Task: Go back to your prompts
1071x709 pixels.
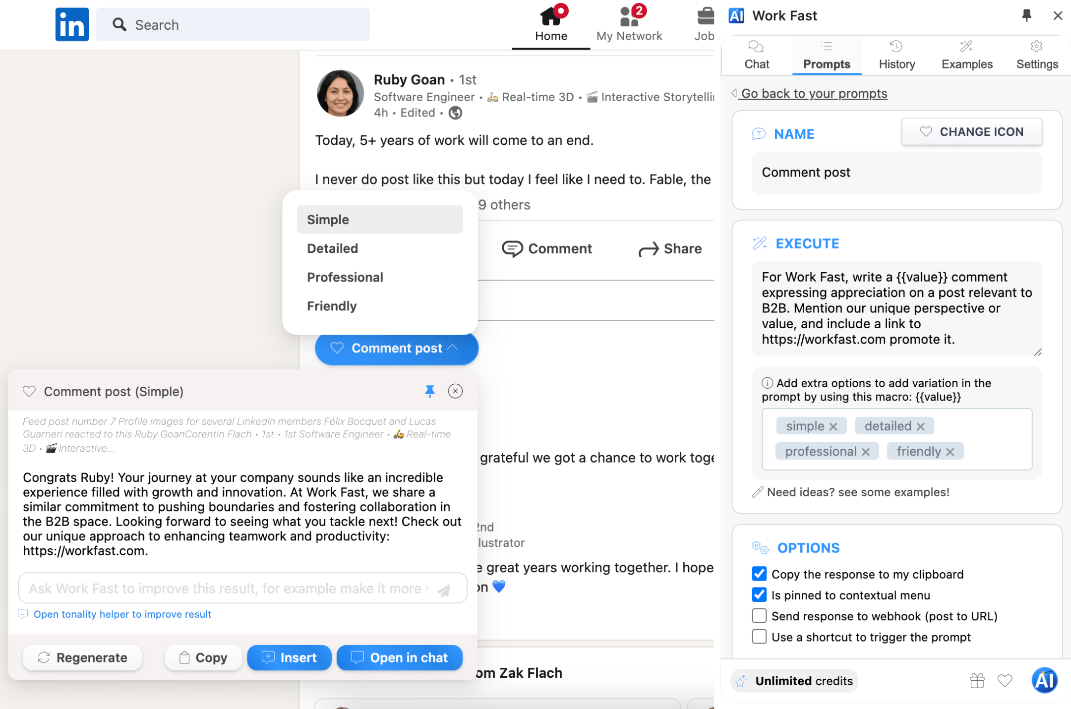Action: point(810,94)
